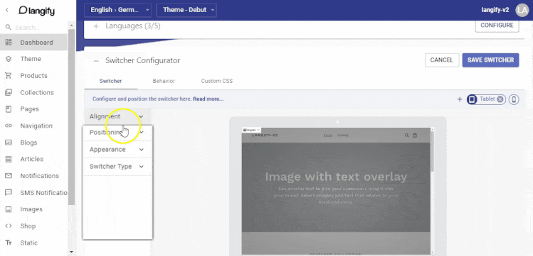
Task: Go to Theme section
Action: (31, 59)
